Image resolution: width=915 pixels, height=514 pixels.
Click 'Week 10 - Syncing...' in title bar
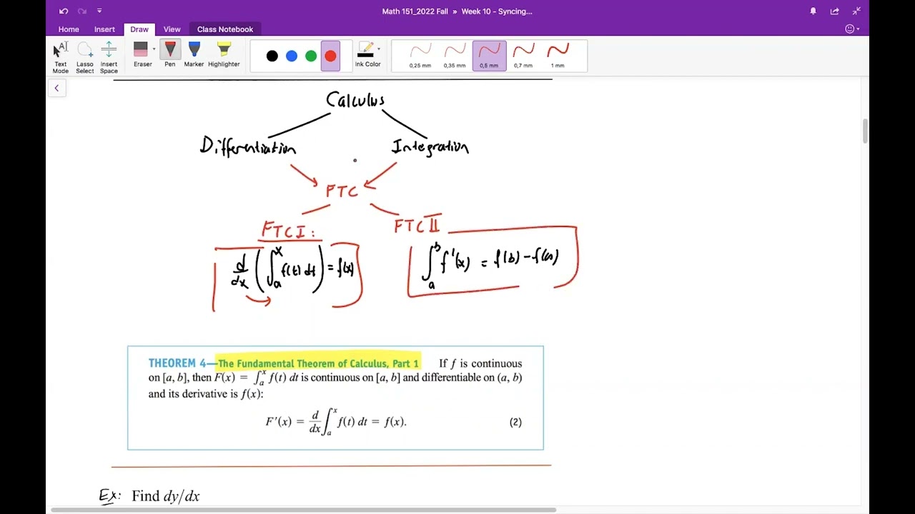tap(497, 11)
